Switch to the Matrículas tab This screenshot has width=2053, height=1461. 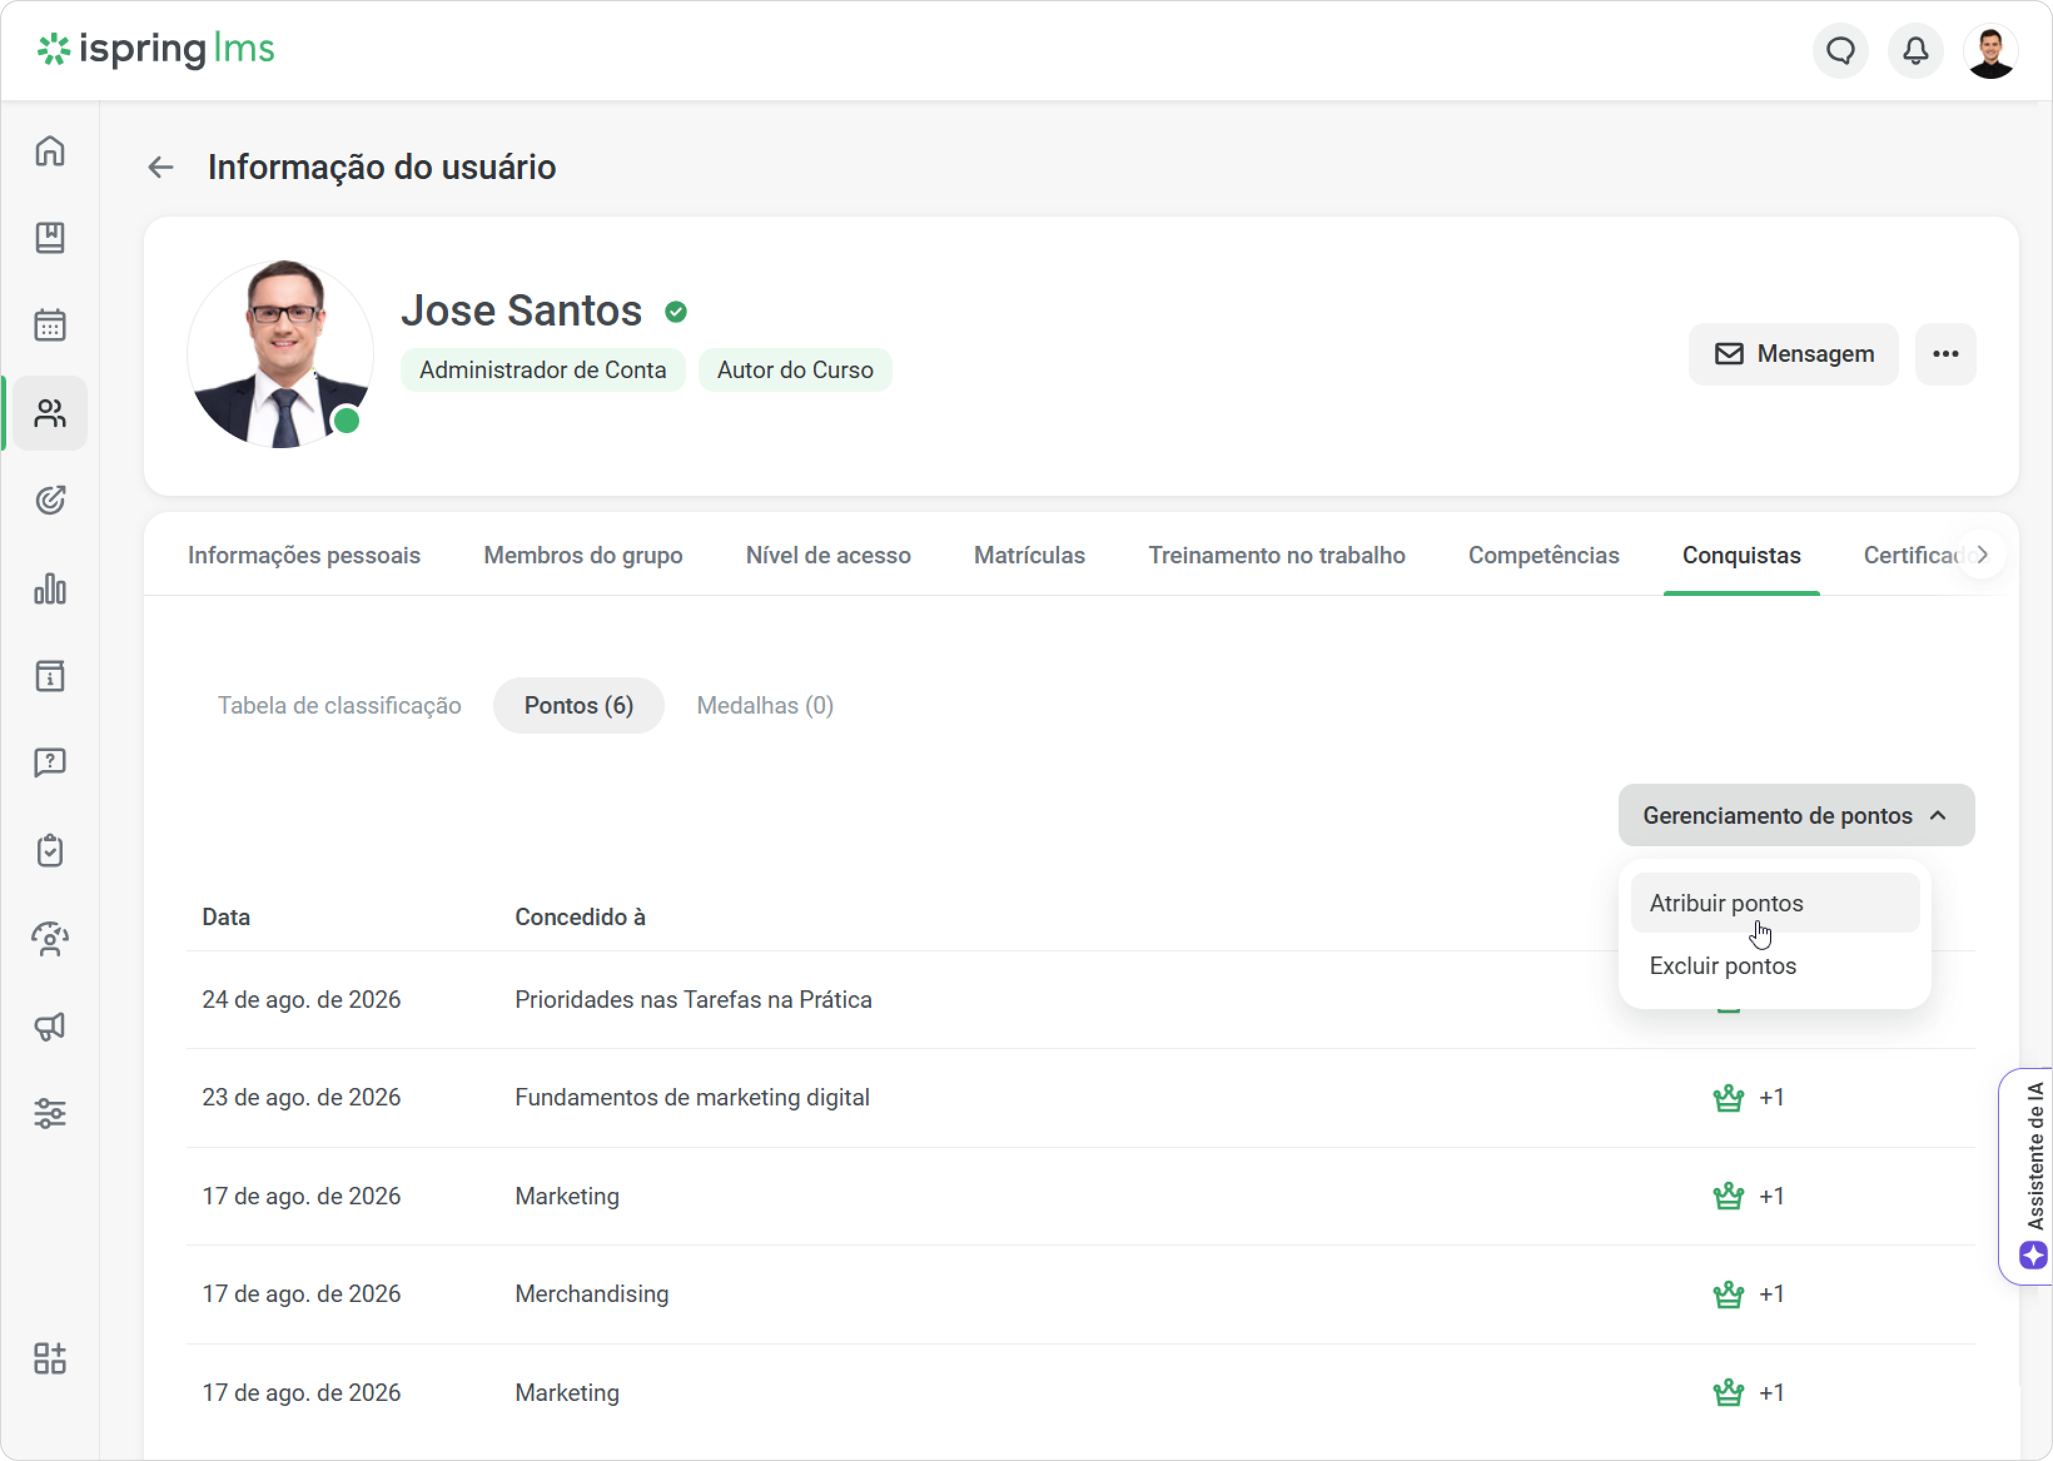1029,555
